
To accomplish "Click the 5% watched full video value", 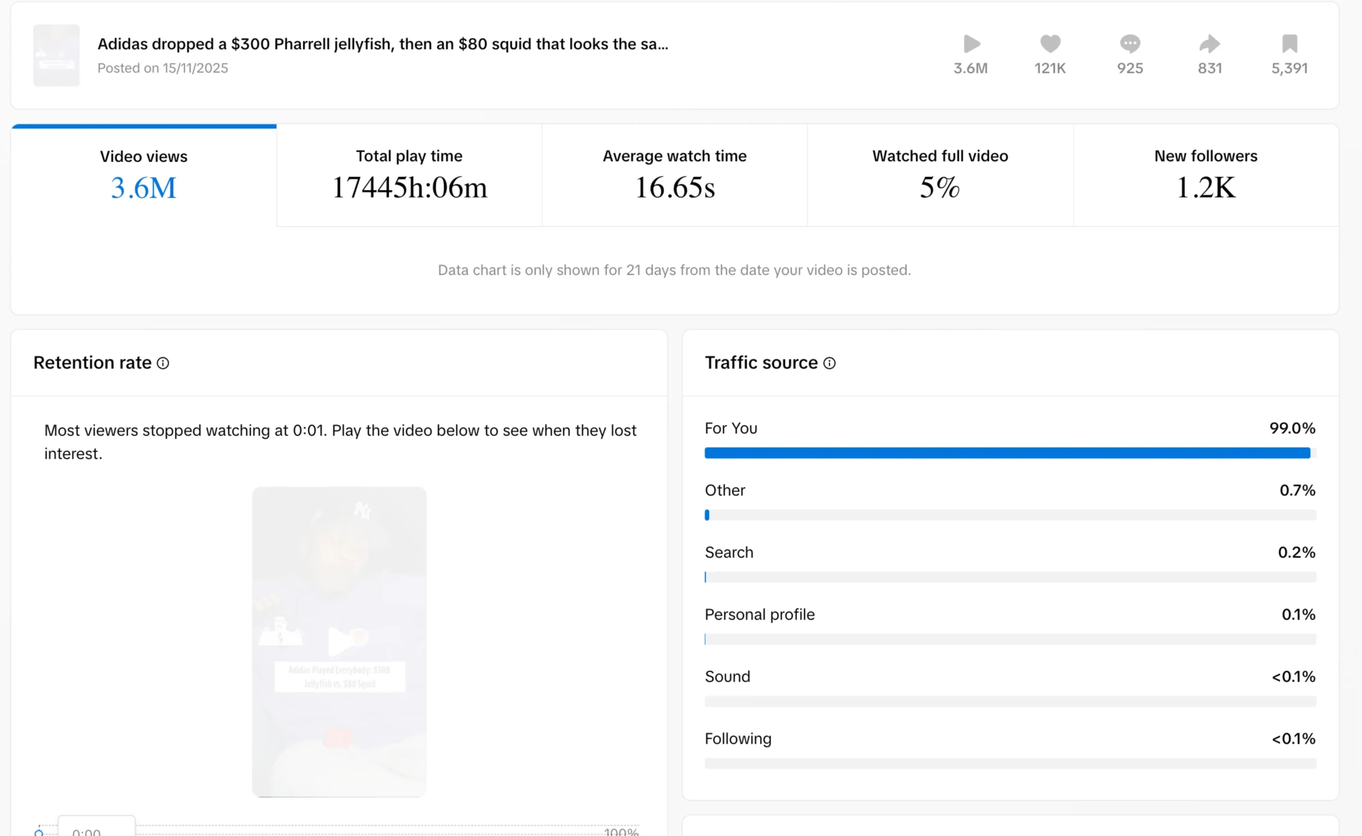I will point(940,187).
